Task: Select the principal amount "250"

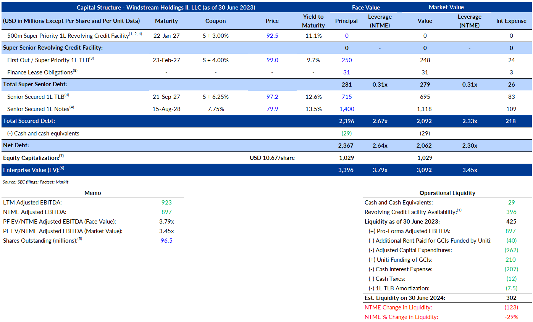Action: (x=347, y=60)
